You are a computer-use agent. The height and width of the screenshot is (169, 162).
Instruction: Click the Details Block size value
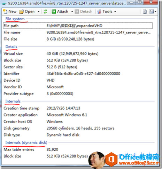pos(67,60)
